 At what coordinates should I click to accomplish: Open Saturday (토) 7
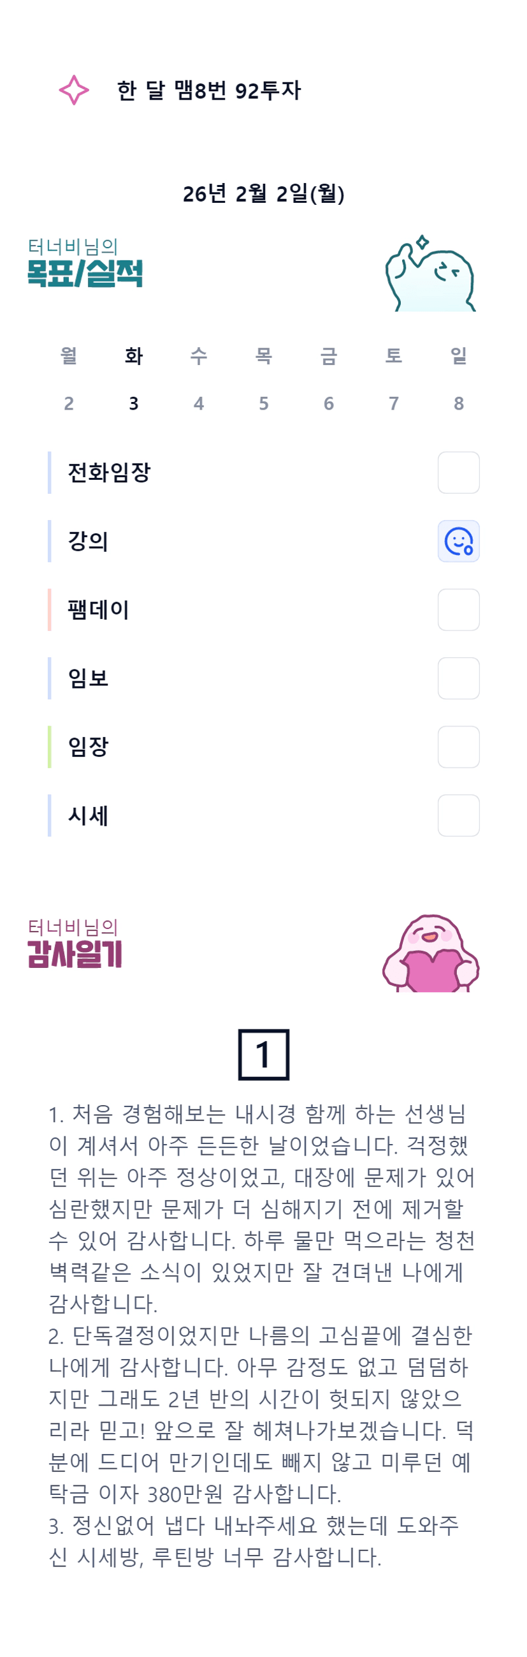tap(393, 379)
